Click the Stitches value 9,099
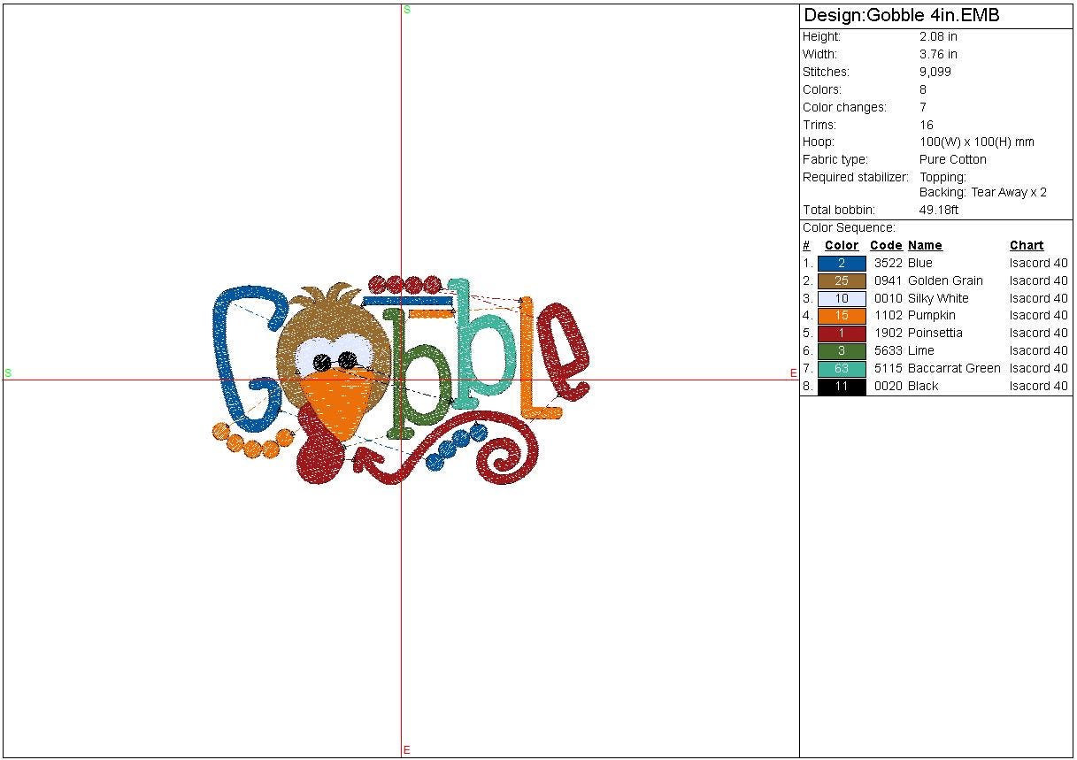The height and width of the screenshot is (760, 1077). (x=935, y=72)
